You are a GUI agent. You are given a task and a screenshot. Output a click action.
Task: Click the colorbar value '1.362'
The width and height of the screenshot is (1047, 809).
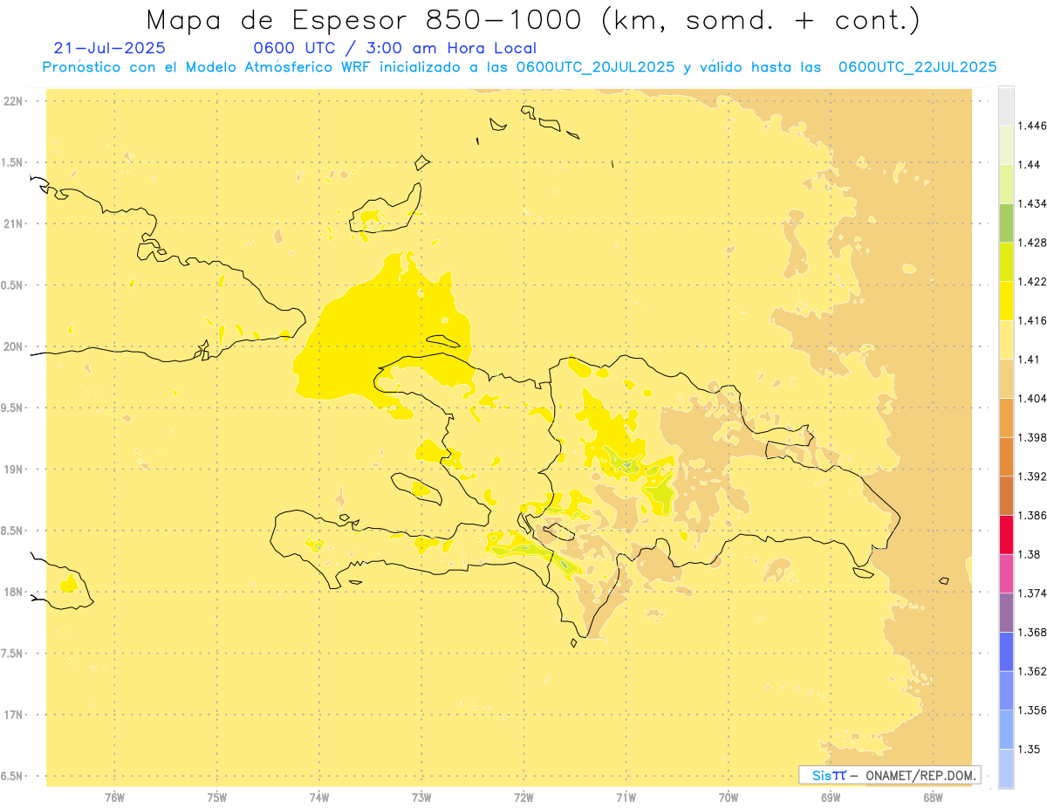point(1031,671)
